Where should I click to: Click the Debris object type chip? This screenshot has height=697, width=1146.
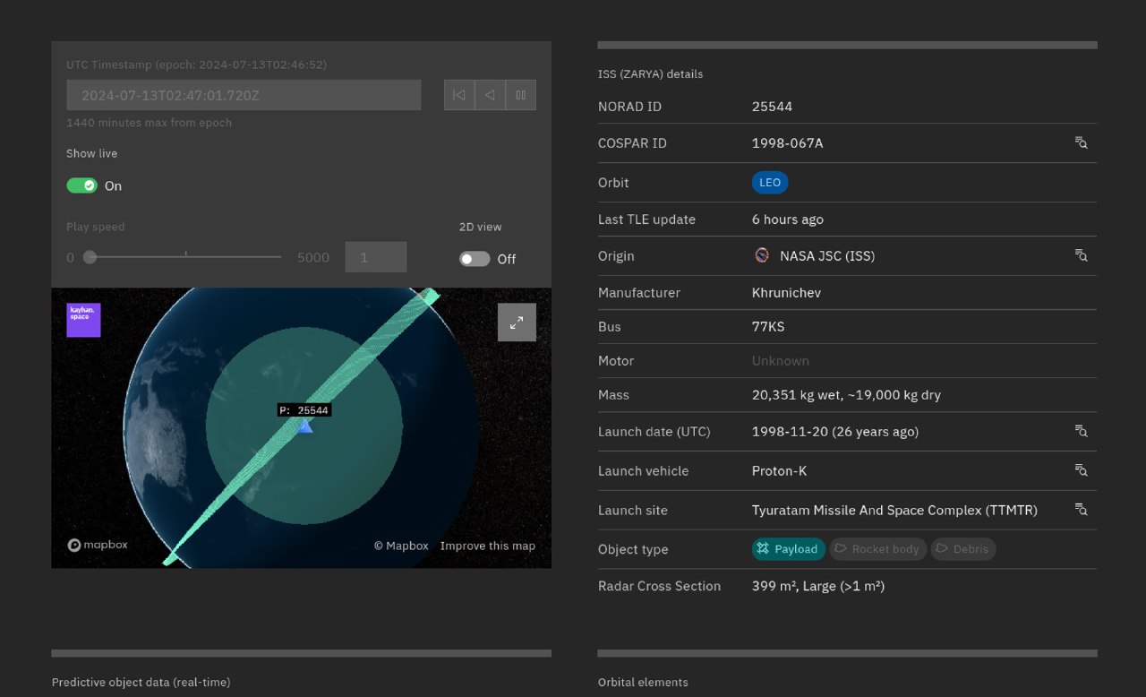(962, 549)
